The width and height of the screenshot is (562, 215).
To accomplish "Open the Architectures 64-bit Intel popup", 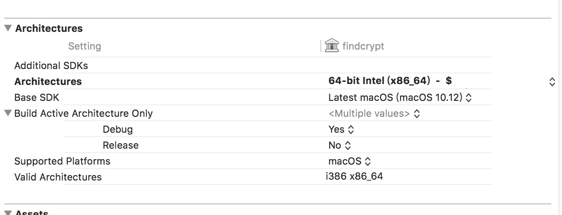I will pos(390,81).
